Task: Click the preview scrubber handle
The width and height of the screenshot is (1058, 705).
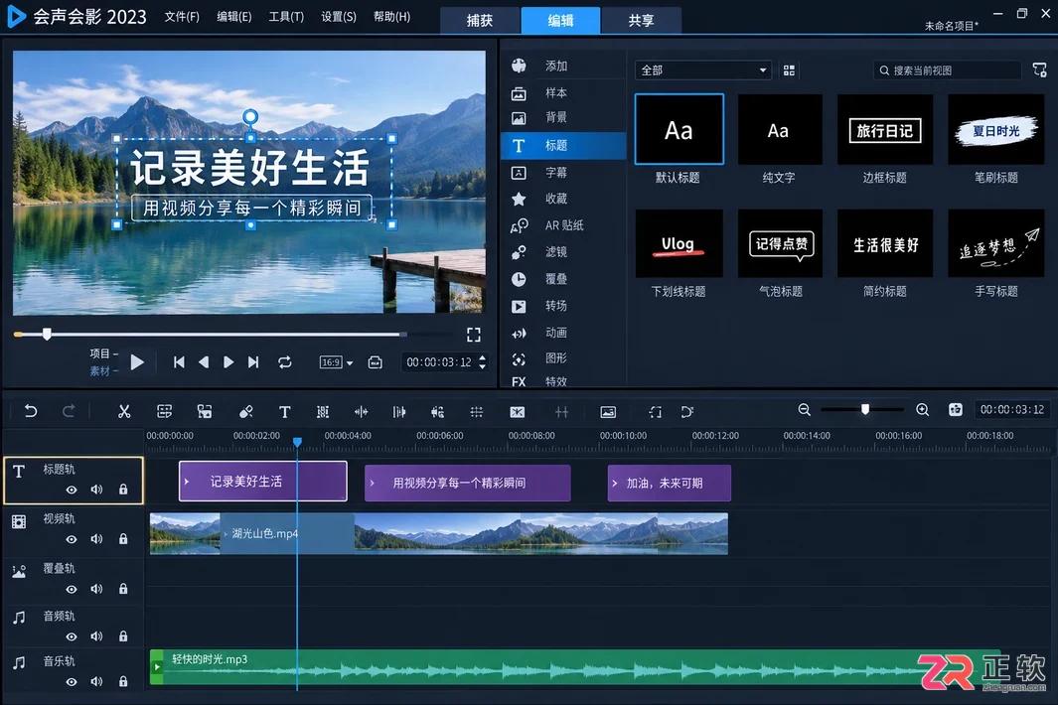Action: click(47, 334)
